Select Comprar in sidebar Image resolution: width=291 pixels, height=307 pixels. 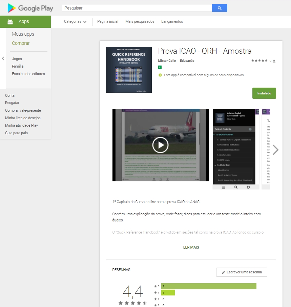click(21, 43)
